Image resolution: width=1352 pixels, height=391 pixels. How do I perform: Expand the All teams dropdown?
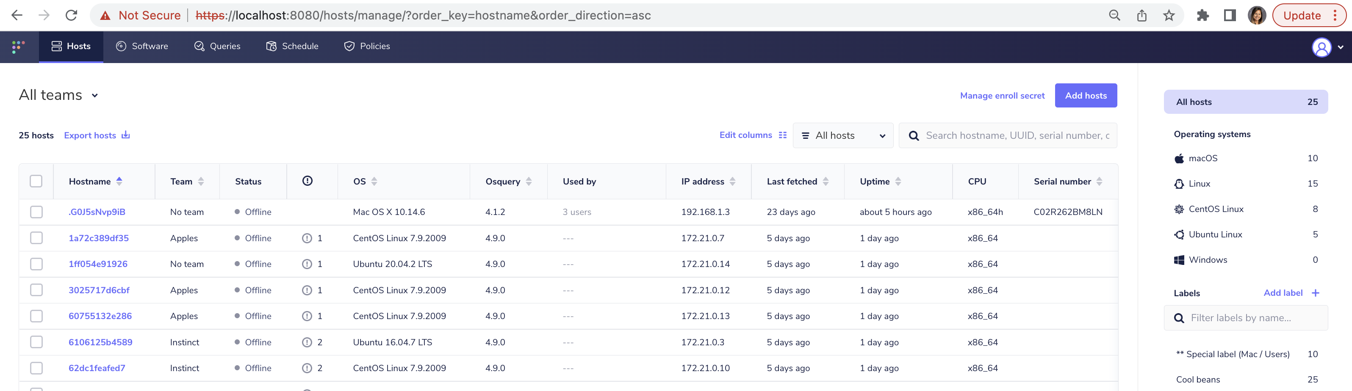point(59,95)
